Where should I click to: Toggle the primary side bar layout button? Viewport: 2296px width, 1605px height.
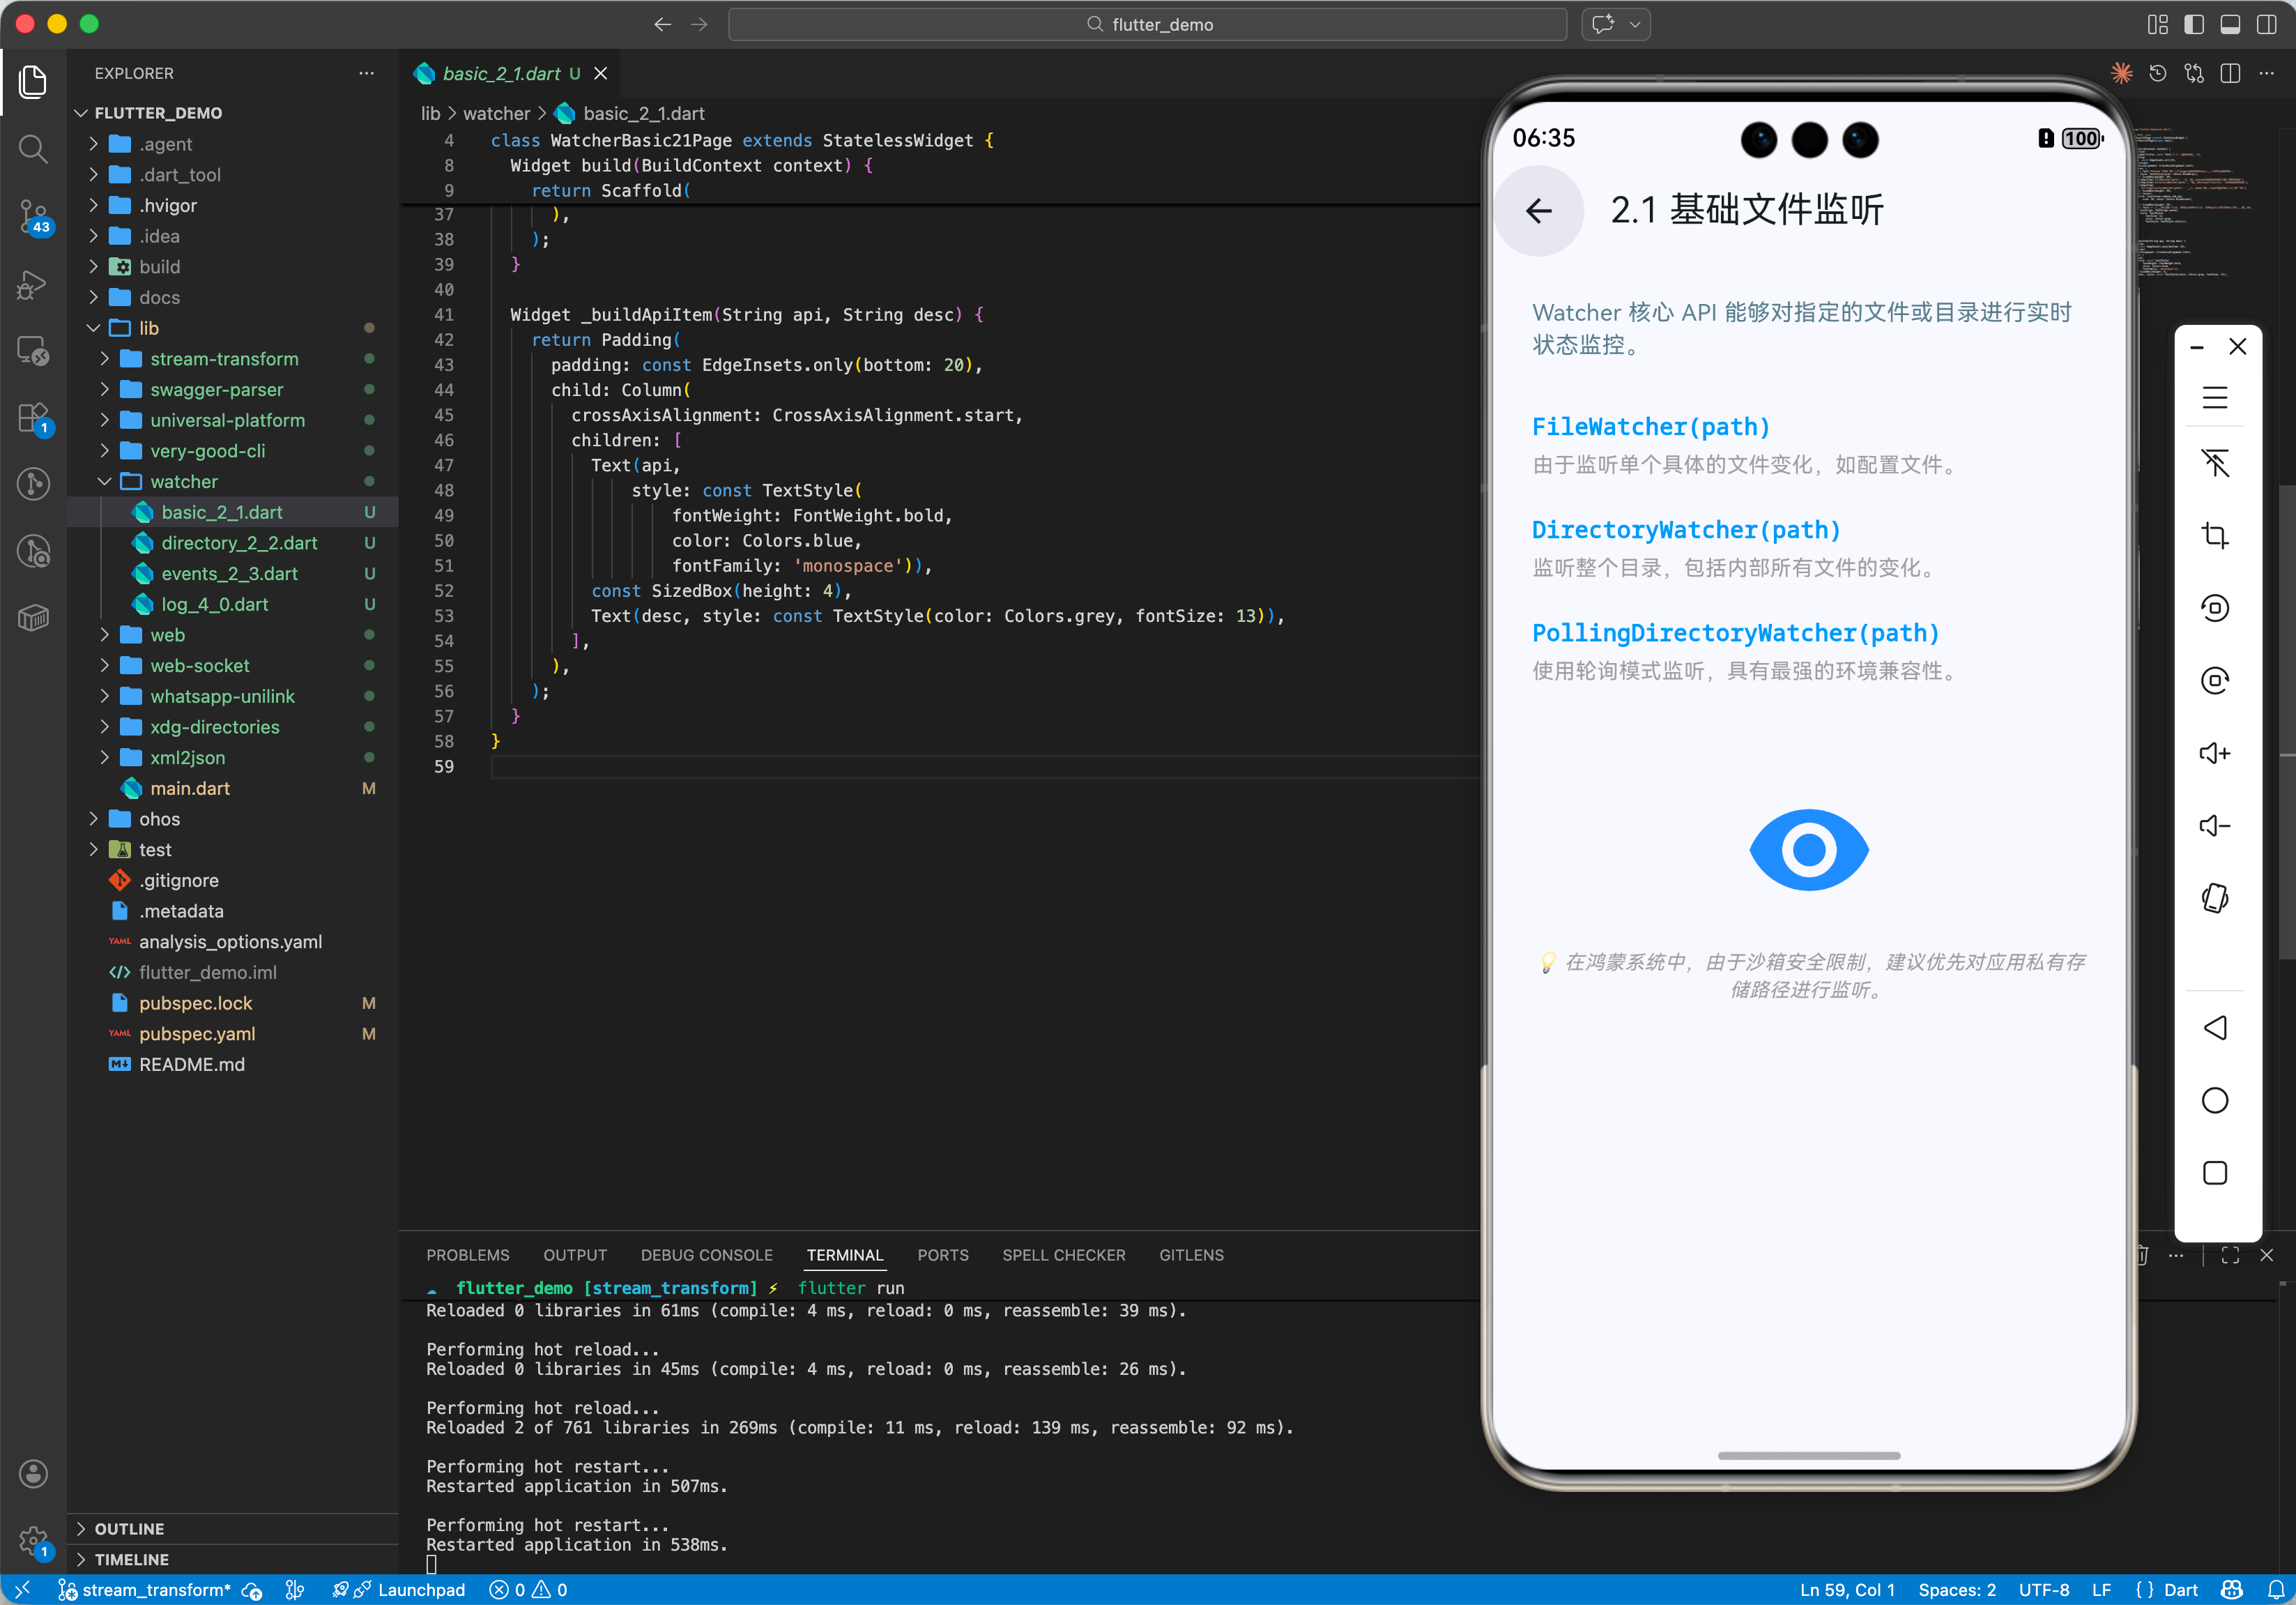2193,24
